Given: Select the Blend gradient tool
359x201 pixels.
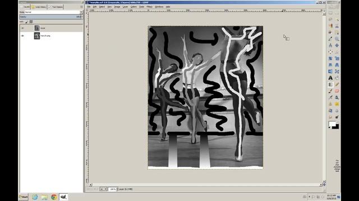Looking at the screenshot, I should click(330, 84).
